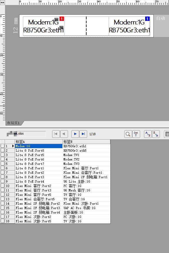Image resolution: width=169 pixels, height=253 pixels.
Task: Select cell Lite 8 PoE:Port7
Action: [x=39, y=164]
